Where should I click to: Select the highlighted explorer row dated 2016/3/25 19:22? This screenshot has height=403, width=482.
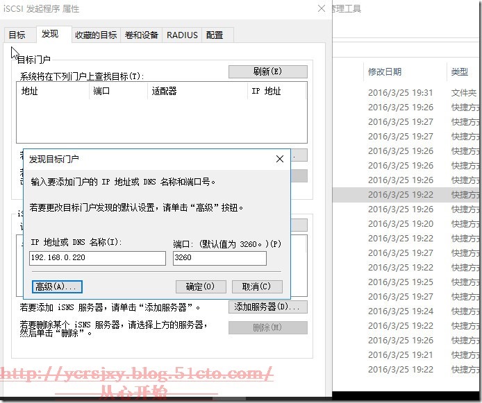(x=406, y=195)
